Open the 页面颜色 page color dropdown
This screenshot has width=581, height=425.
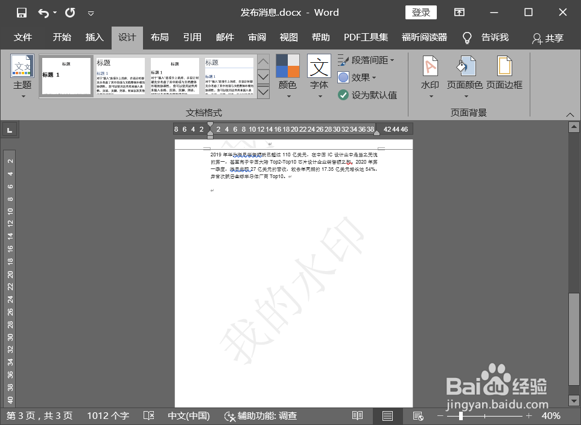465,77
